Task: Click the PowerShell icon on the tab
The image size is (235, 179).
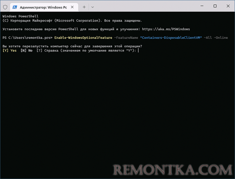Action: coord(15,7)
